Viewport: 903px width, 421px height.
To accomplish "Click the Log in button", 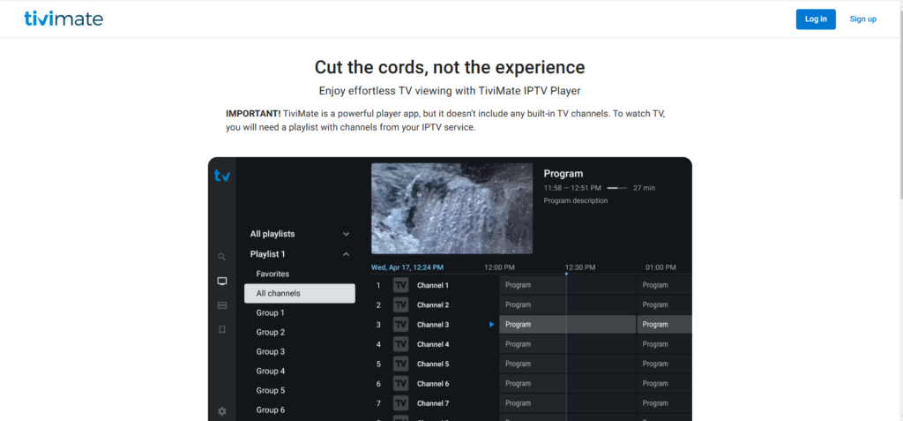I will (x=816, y=19).
